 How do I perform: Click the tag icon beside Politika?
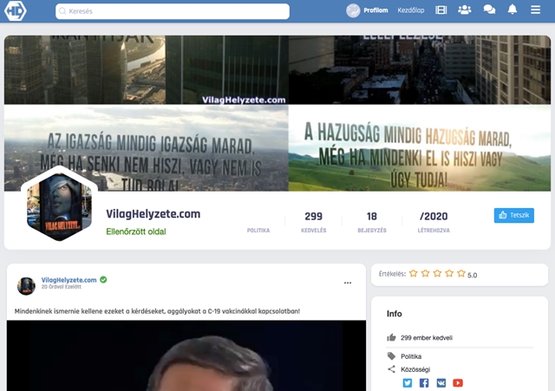[391, 356]
